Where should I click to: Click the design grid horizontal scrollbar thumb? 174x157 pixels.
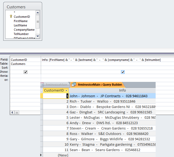[17, 113]
